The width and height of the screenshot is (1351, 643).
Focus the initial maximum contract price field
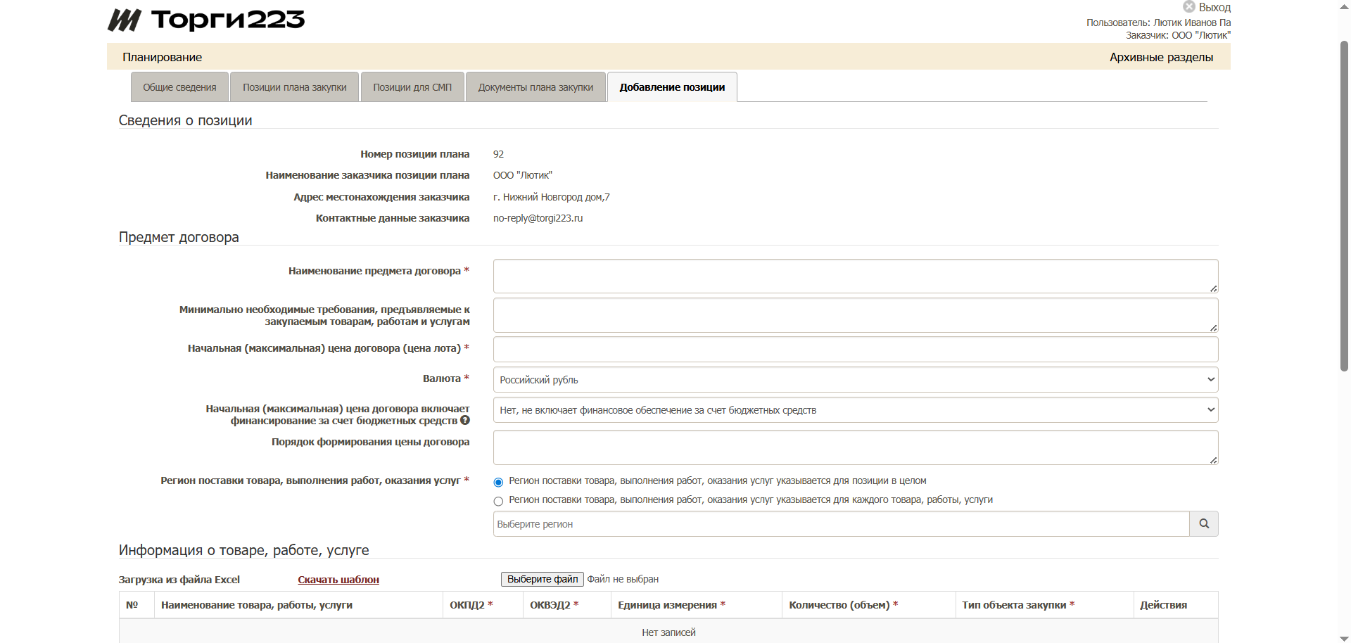(x=855, y=349)
